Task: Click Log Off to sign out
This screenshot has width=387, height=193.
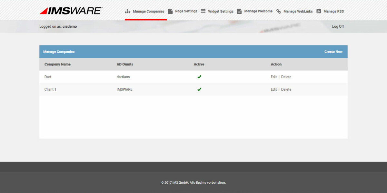Action: tap(338, 26)
